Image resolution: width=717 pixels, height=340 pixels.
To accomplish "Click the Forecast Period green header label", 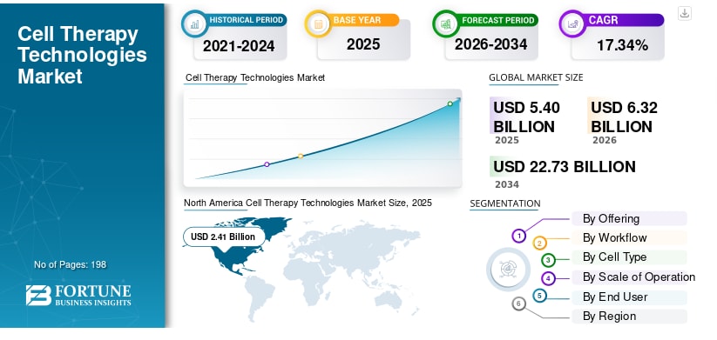I will [x=498, y=21].
